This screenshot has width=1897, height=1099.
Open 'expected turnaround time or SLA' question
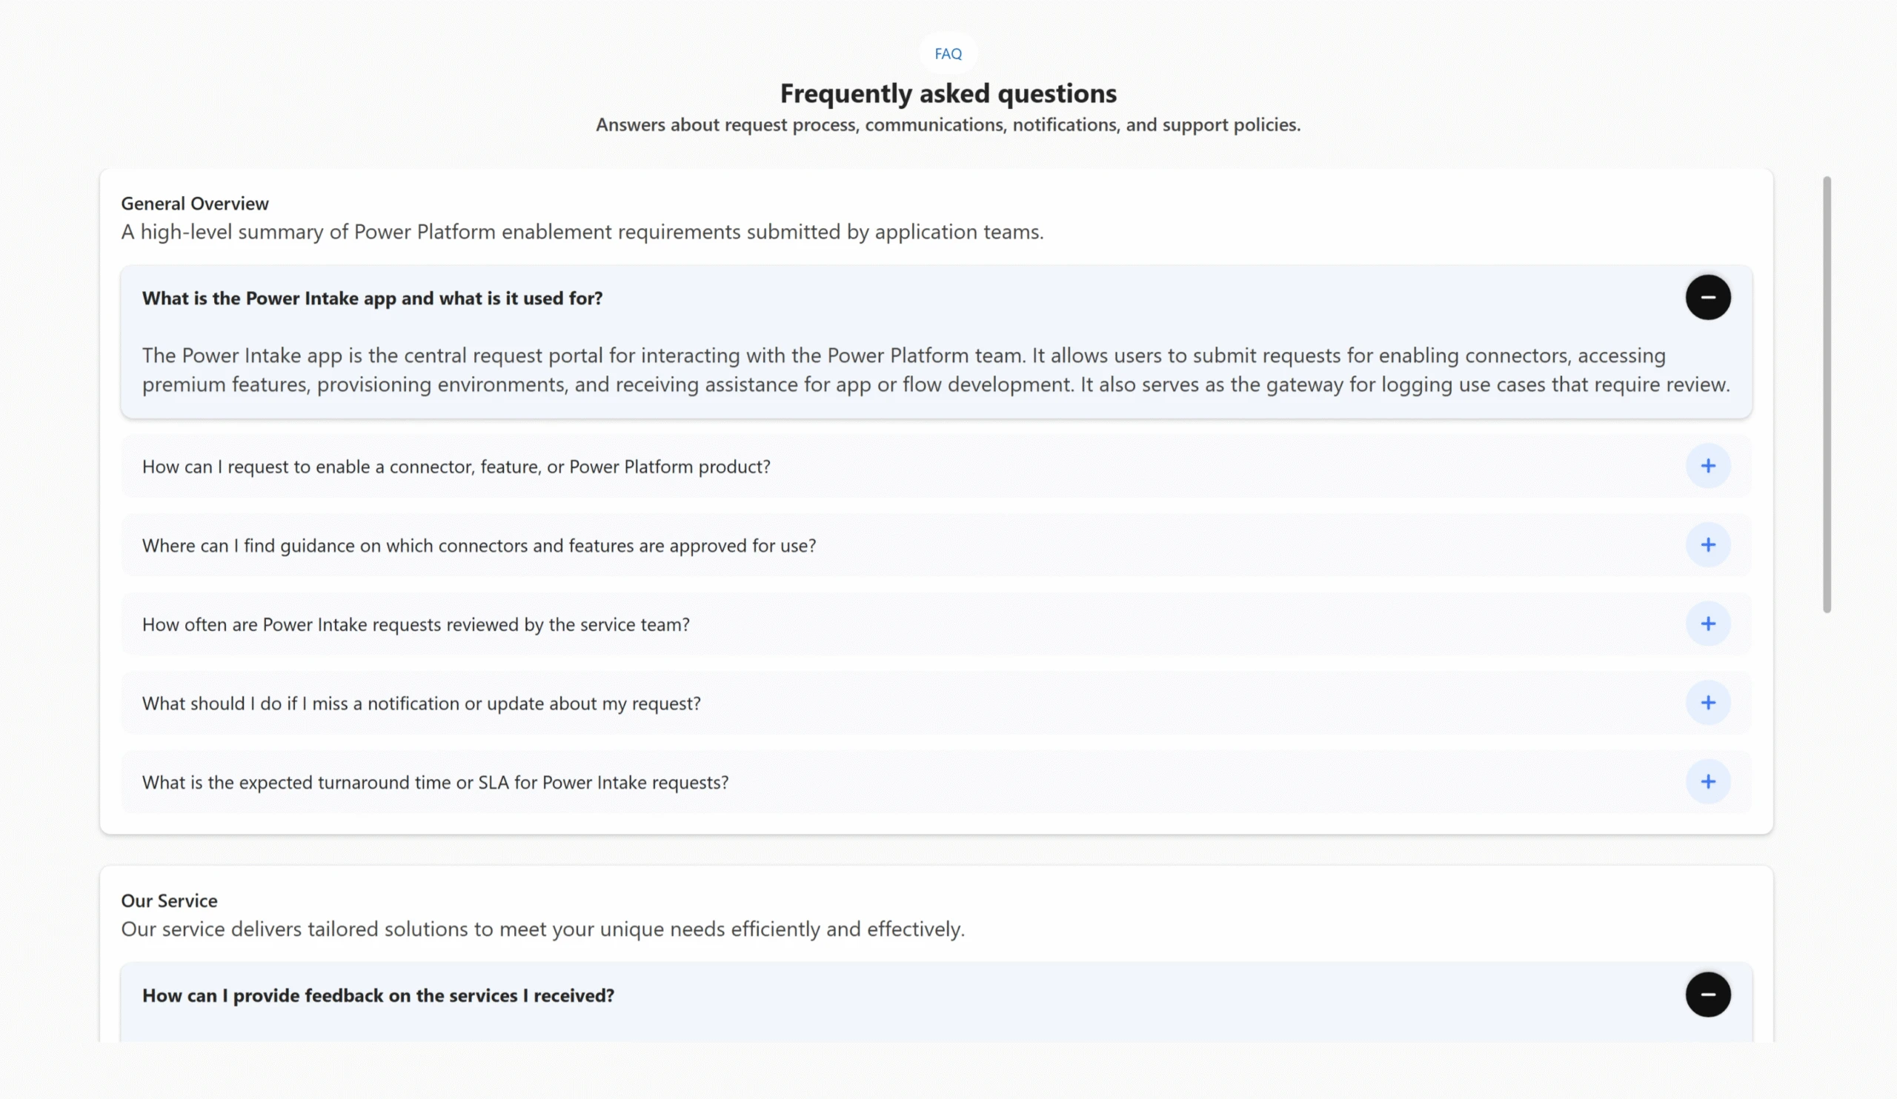(435, 783)
